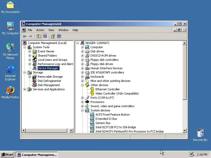
Task: Click the Safely Remove Hardware tray icon
Action: pyautogui.click(x=192, y=155)
